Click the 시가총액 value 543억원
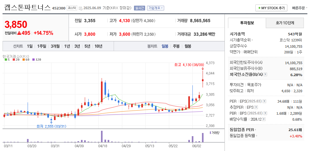315x151 pixels. tap(295, 34)
